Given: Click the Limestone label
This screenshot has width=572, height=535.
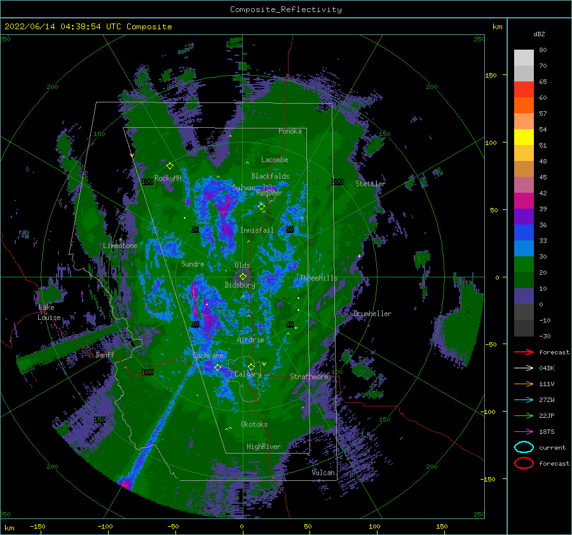Looking at the screenshot, I should click(x=120, y=246).
